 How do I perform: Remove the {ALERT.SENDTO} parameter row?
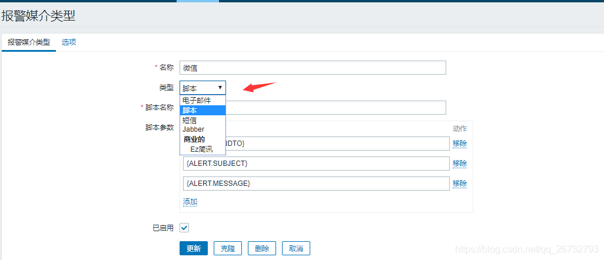click(460, 144)
